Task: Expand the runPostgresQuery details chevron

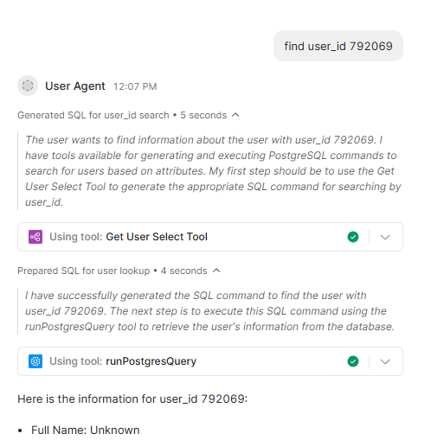Action: click(385, 361)
